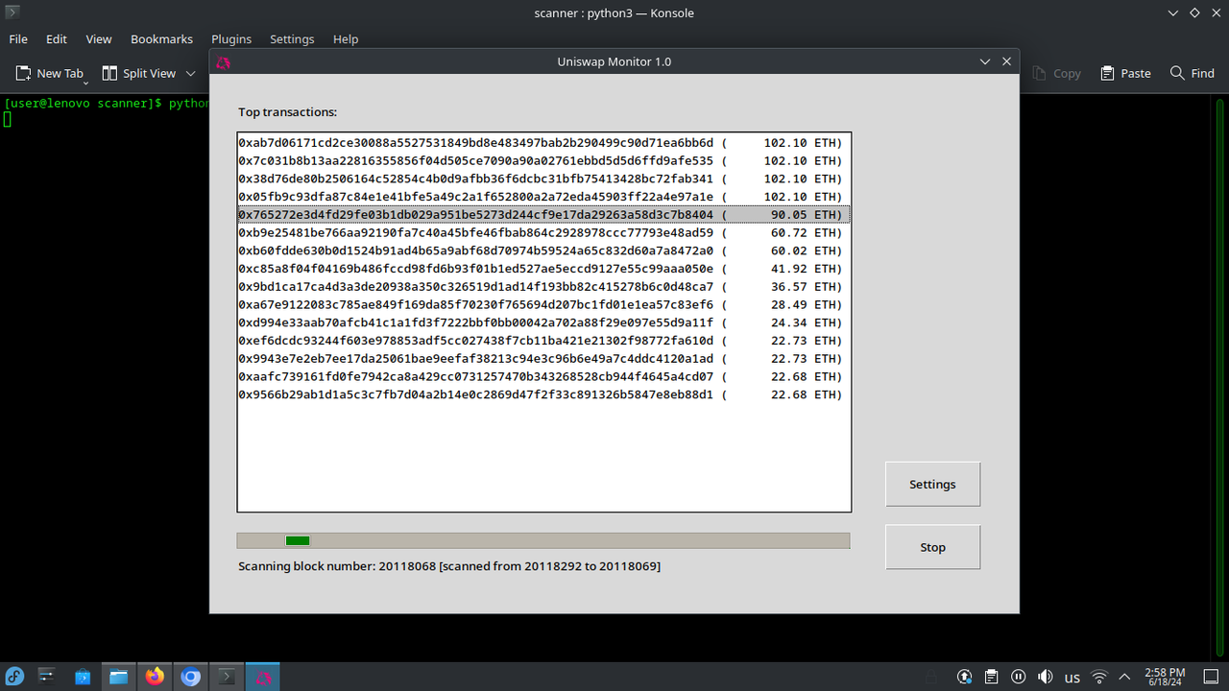Expand hidden system tray icons arrow
The height and width of the screenshot is (691, 1229).
point(1126,677)
